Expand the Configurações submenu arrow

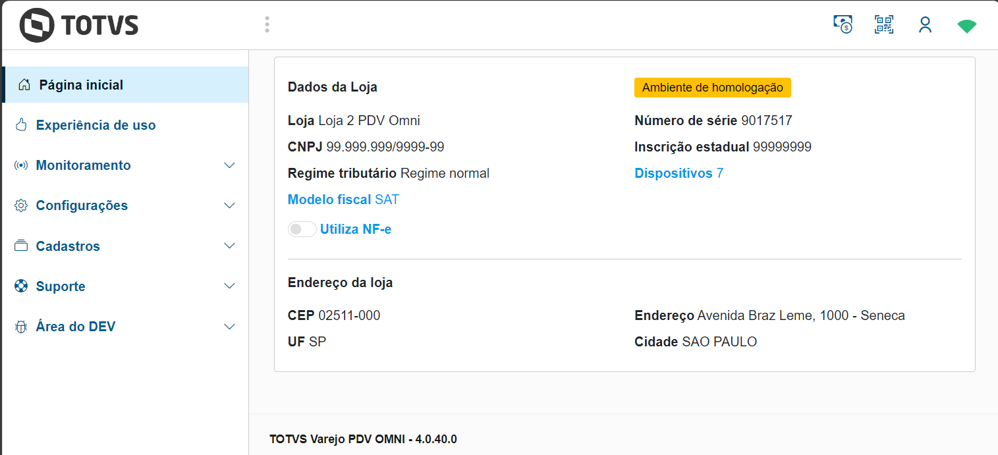click(229, 205)
